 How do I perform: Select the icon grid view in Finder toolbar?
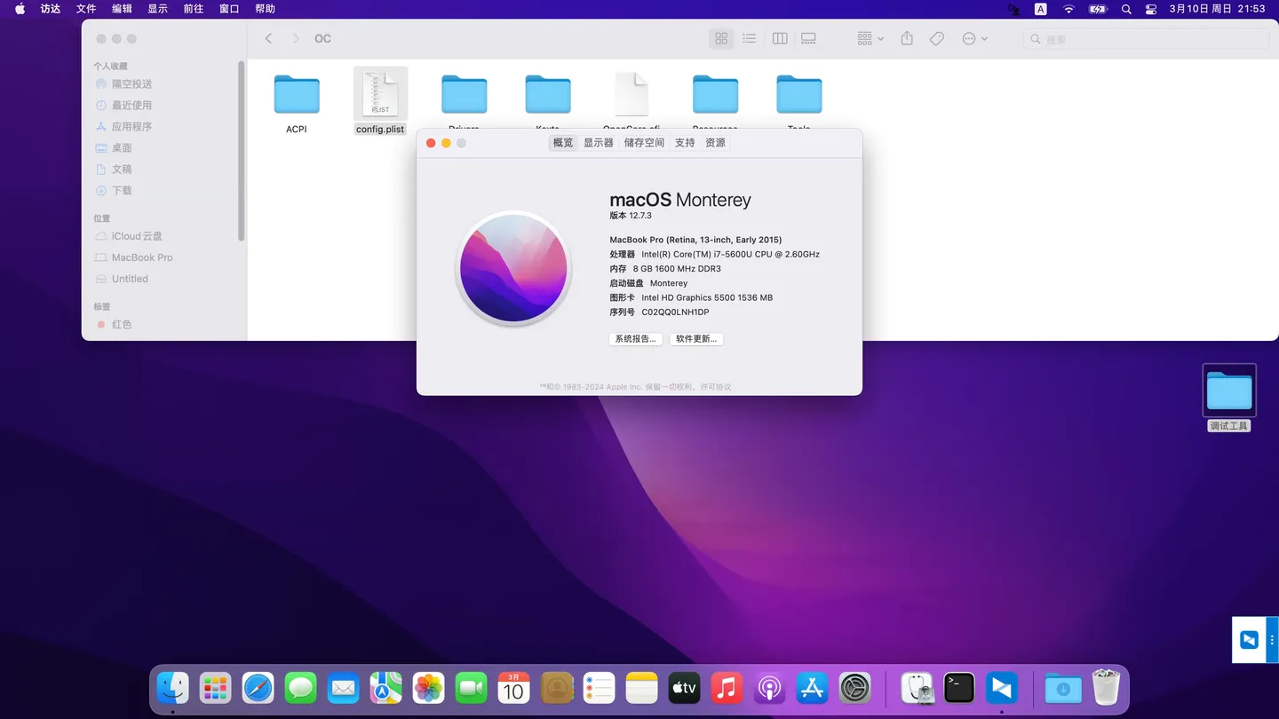[721, 38]
